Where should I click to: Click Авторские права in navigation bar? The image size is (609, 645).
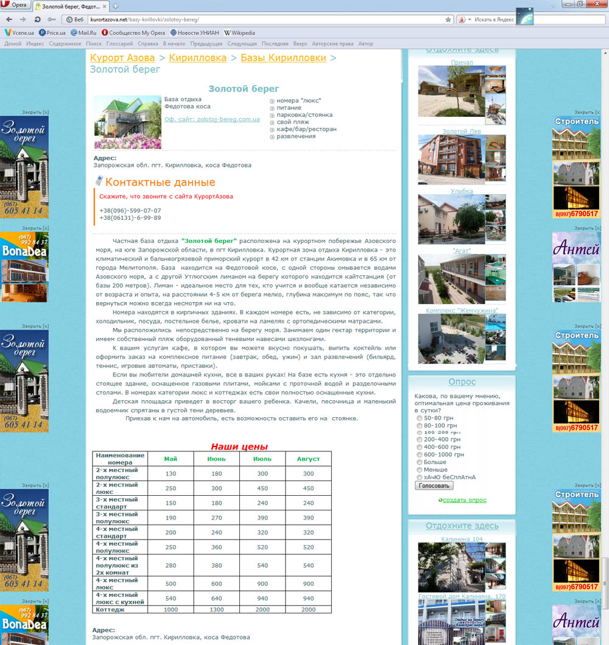click(x=333, y=44)
